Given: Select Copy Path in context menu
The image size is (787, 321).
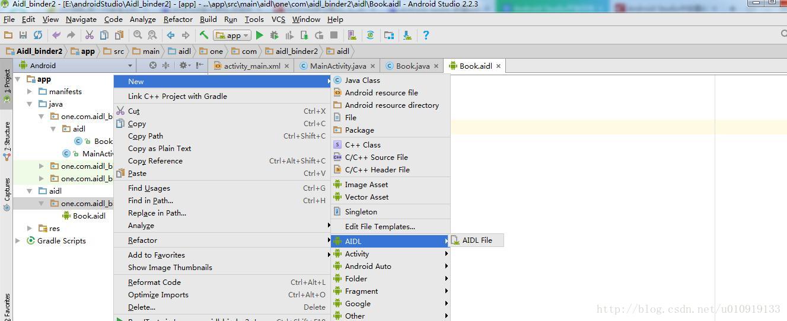Looking at the screenshot, I should (x=222, y=136).
